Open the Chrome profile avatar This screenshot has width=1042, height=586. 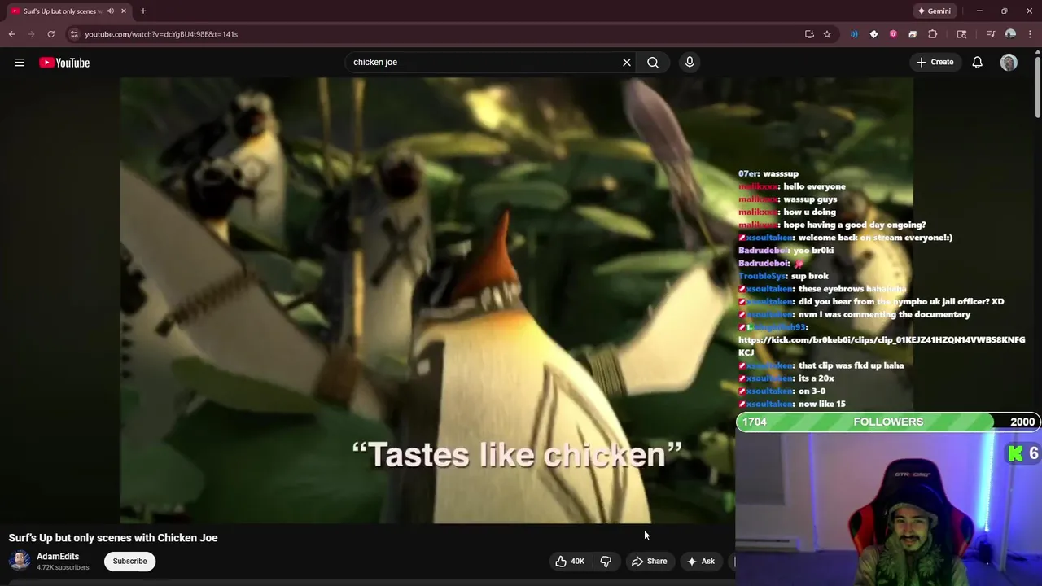1010,34
